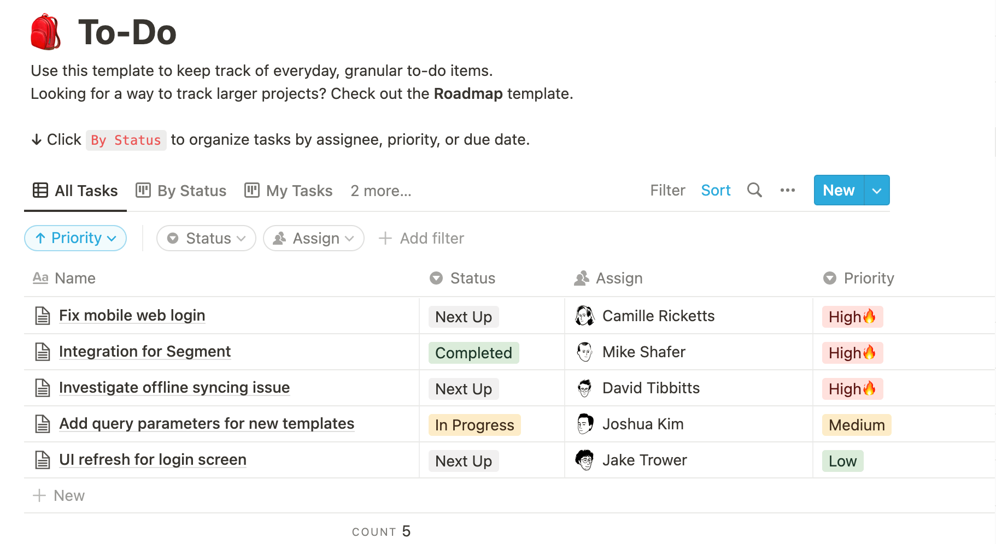This screenshot has width=996, height=544.
Task: Click the red backpack page icon
Action: click(45, 32)
